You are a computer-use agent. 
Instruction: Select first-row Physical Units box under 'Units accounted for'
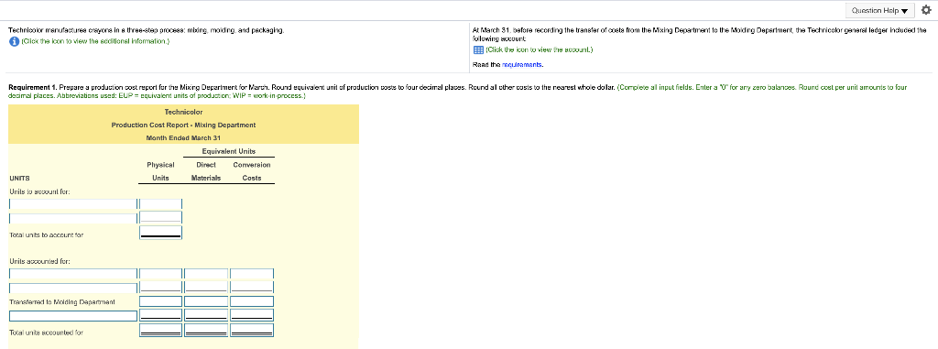coord(160,274)
